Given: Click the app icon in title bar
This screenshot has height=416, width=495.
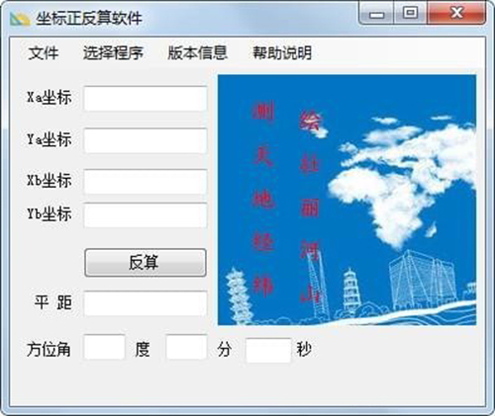Looking at the screenshot, I should click(20, 19).
